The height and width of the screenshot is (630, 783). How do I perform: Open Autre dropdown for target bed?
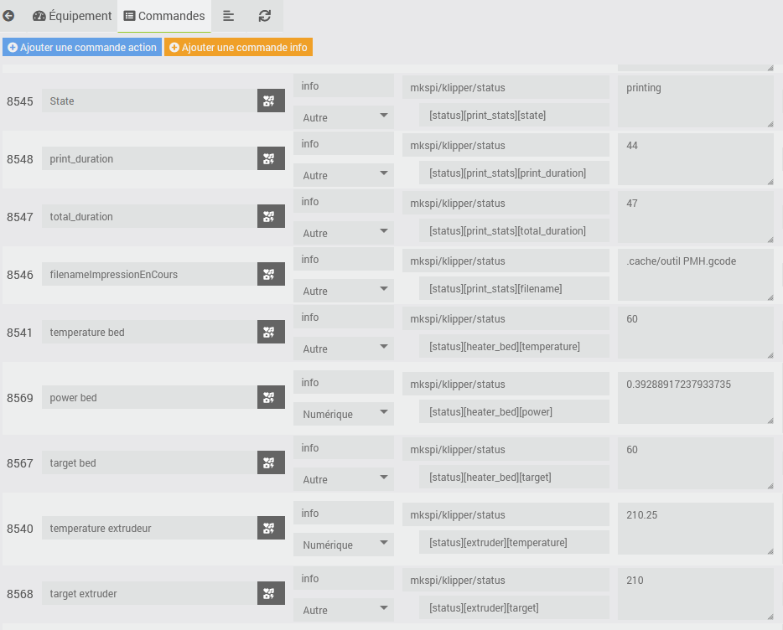[344, 480]
